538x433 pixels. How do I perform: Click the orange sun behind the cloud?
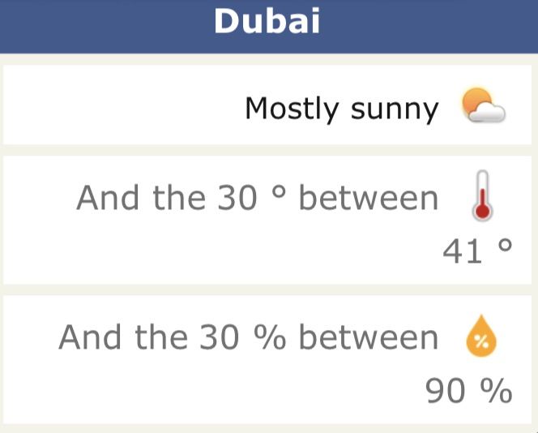coord(476,101)
